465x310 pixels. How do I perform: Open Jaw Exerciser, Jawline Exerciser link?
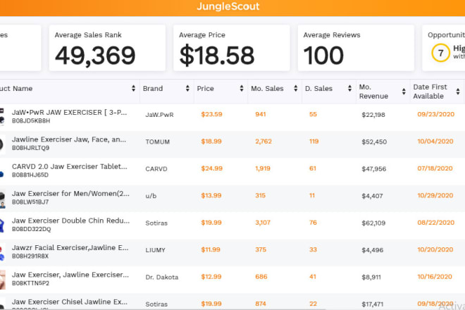pos(70,275)
